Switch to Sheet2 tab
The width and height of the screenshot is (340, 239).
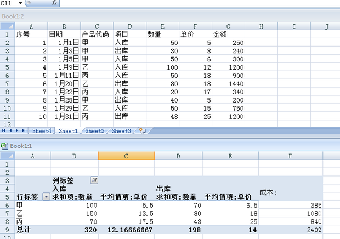point(95,131)
